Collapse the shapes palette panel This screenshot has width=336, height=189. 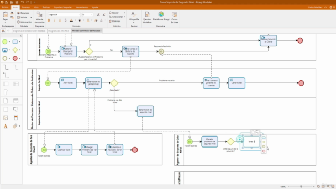point(20,36)
